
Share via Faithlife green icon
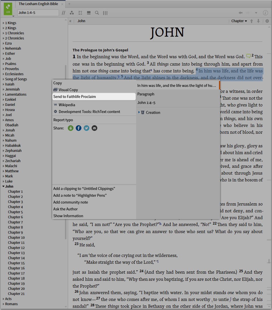(71, 128)
